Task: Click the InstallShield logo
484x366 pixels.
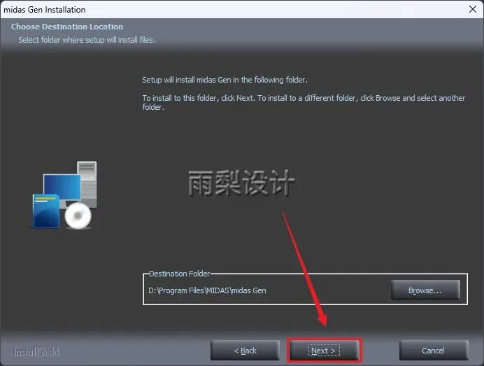Action: (x=36, y=352)
